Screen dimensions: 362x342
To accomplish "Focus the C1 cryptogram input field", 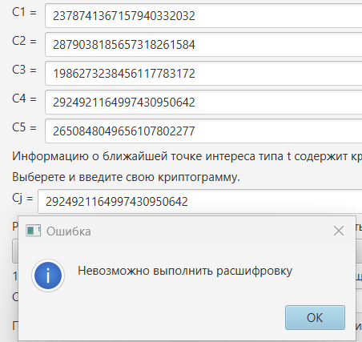I will [203, 16].
